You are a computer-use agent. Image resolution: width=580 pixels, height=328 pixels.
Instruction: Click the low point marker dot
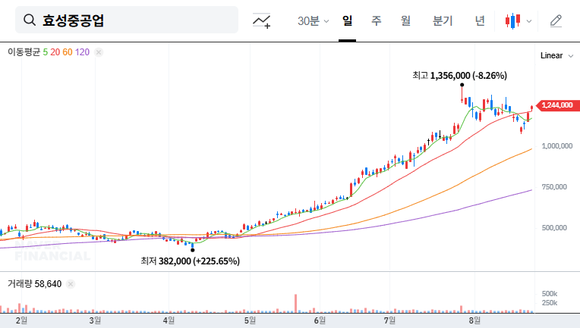coord(192,250)
